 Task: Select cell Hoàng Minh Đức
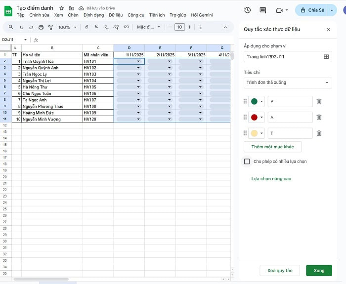coord(52,113)
